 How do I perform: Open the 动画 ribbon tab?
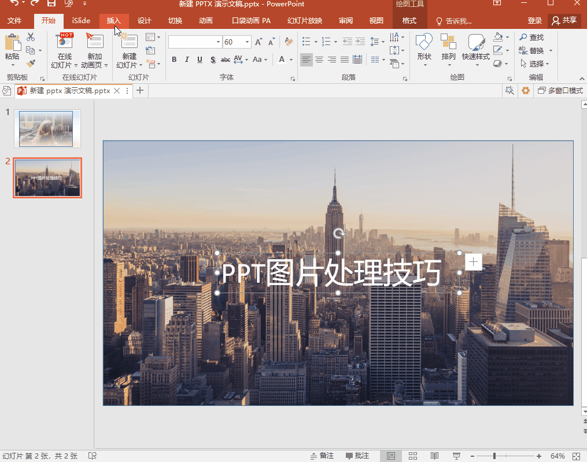[205, 21]
